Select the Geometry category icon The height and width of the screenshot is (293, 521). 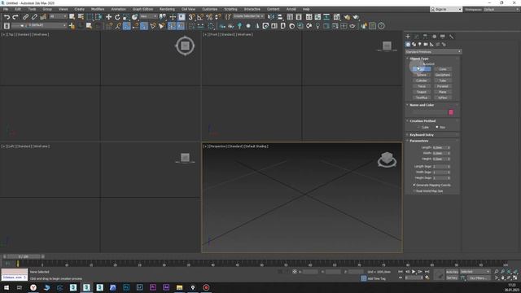408,44
